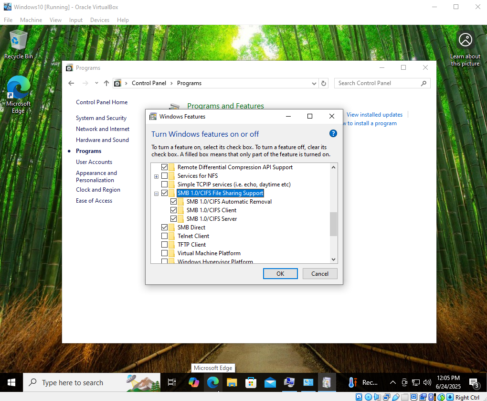Open the Programs and Features heading link
This screenshot has height=401, width=487.
[x=225, y=106]
